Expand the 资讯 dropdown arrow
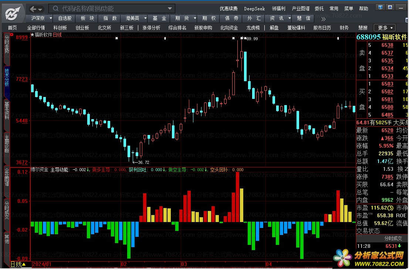This screenshot has height=270, width=410. 289,18
